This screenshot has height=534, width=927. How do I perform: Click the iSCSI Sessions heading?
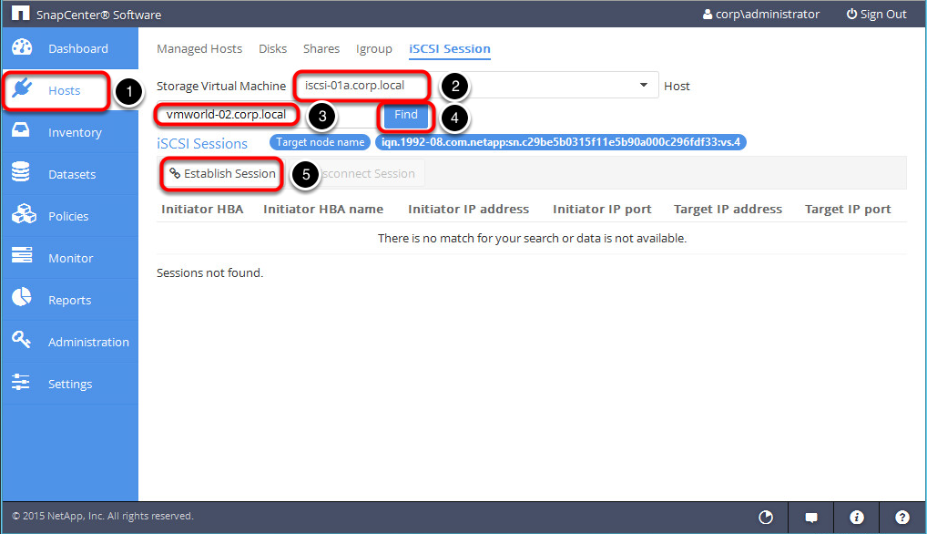click(x=202, y=144)
